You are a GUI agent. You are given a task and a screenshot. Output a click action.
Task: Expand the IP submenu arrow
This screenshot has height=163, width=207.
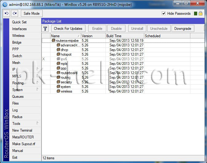pyautogui.click(x=38, y=69)
